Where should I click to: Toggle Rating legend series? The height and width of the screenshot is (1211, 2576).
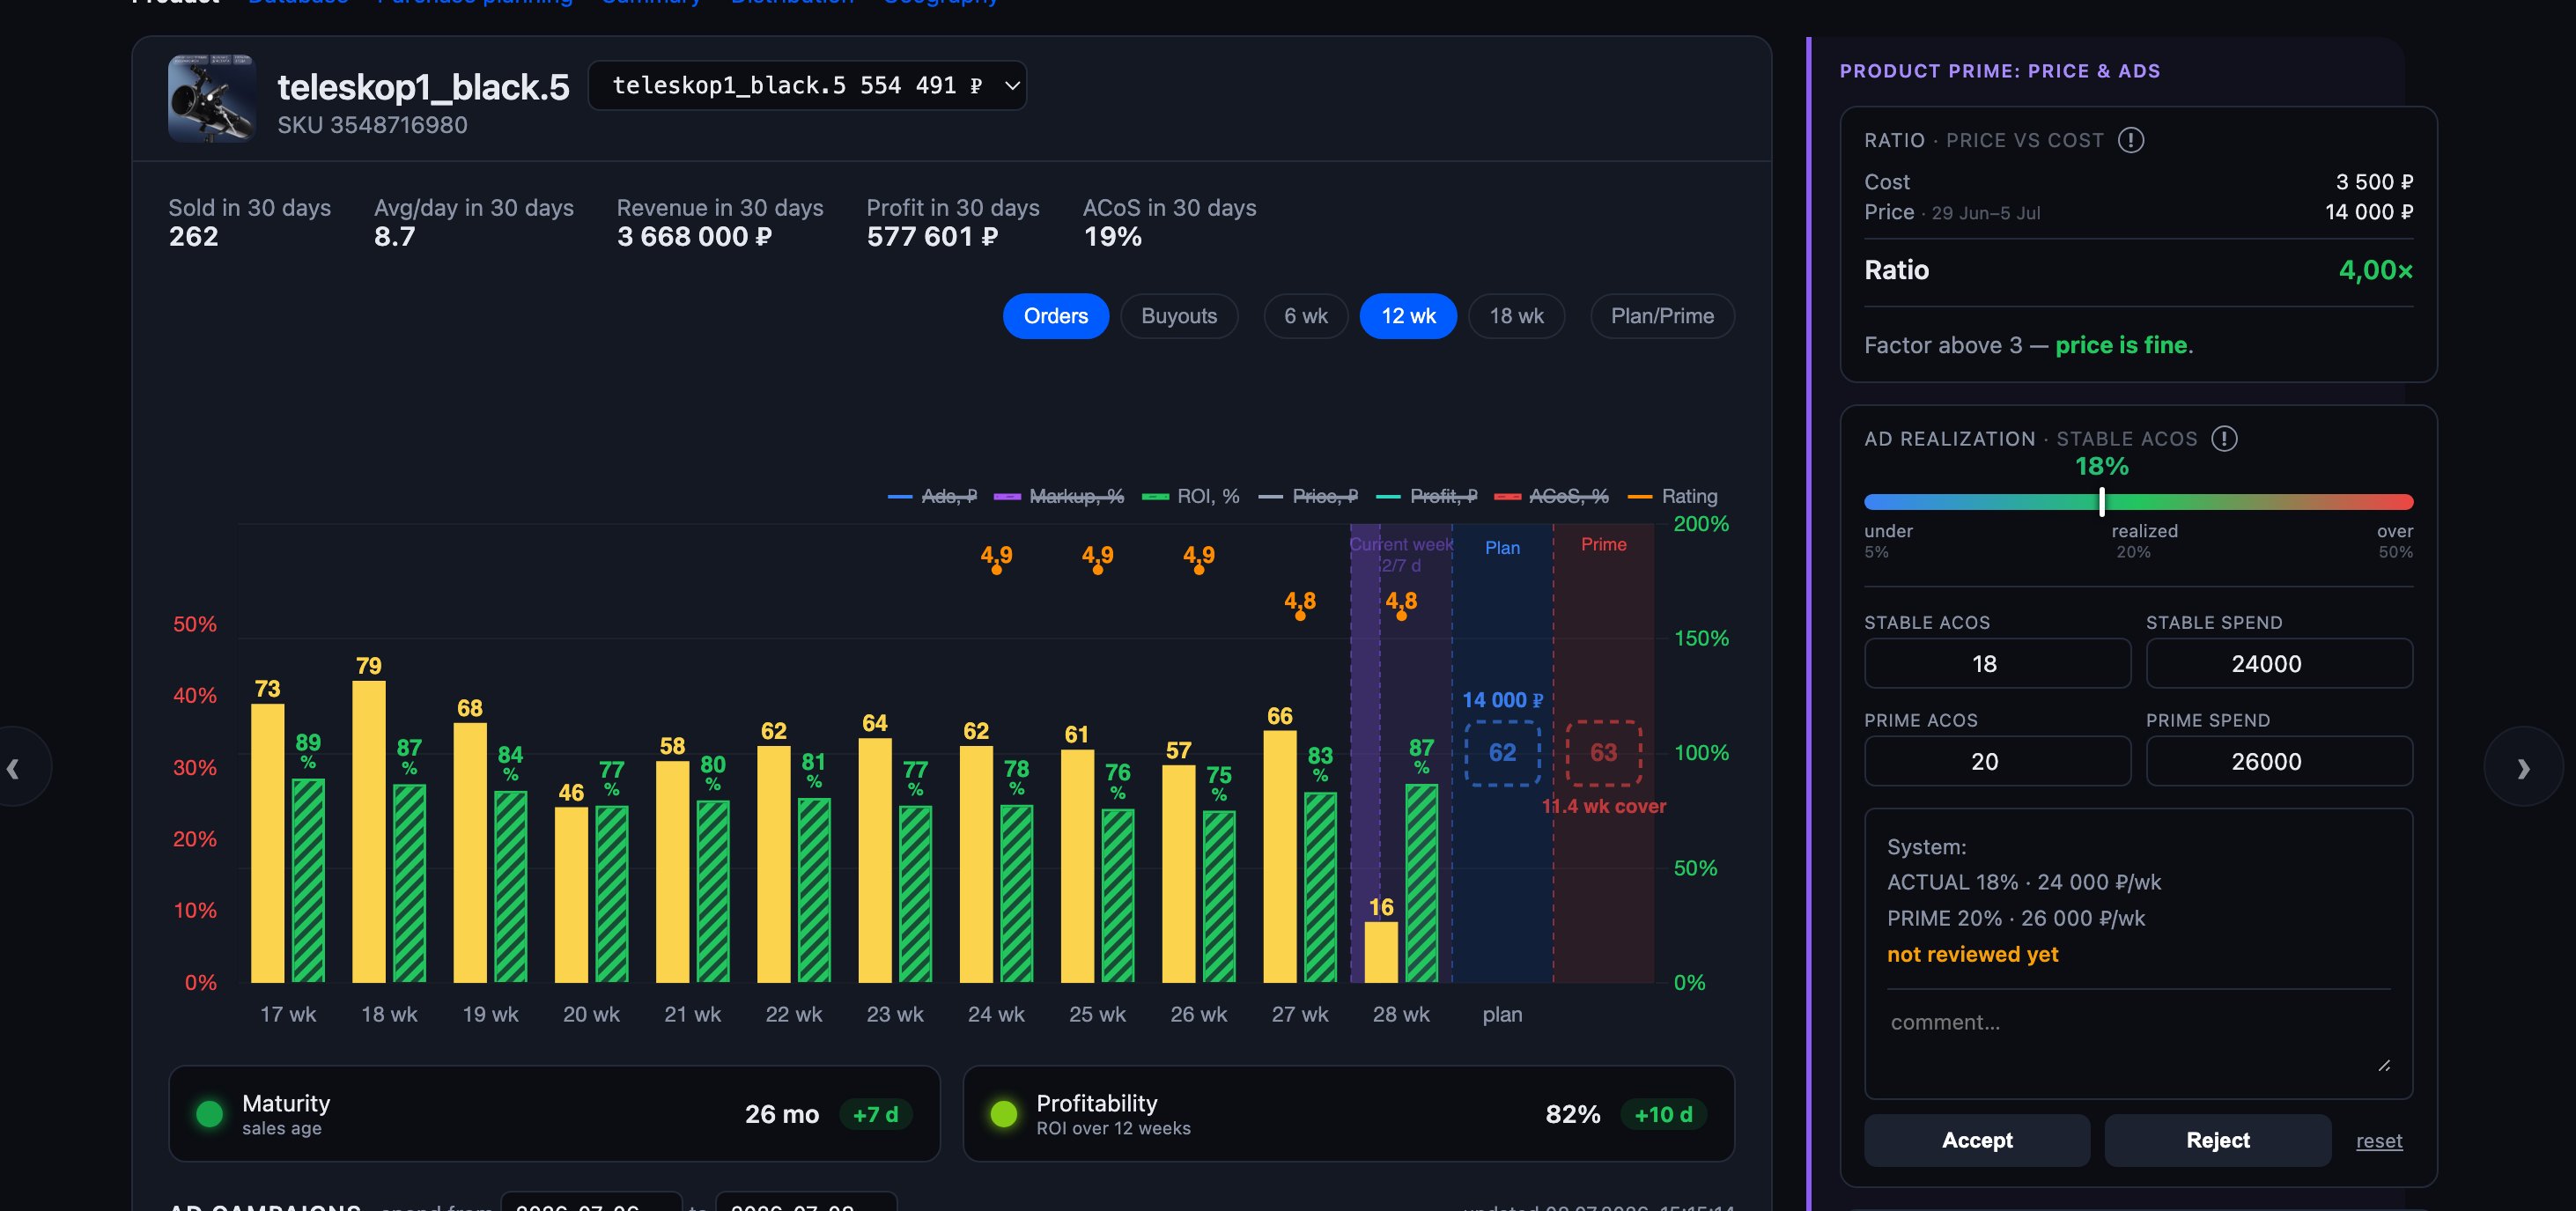[1673, 496]
